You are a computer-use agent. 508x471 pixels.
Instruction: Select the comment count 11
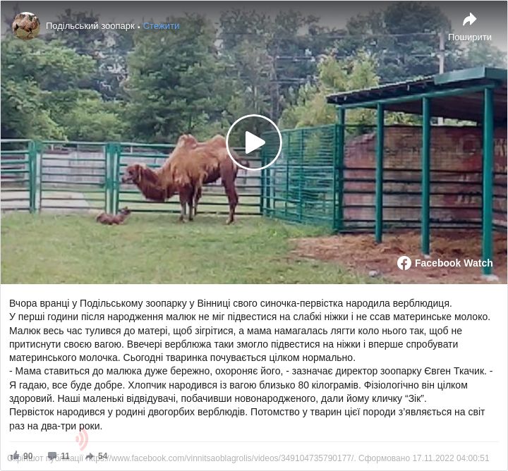tap(65, 456)
